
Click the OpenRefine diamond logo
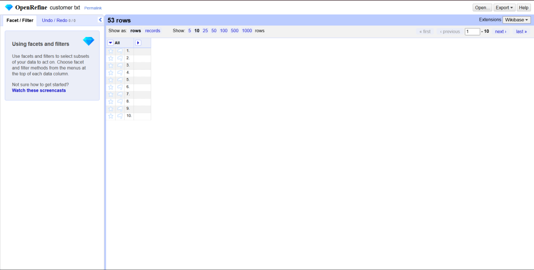9,7
